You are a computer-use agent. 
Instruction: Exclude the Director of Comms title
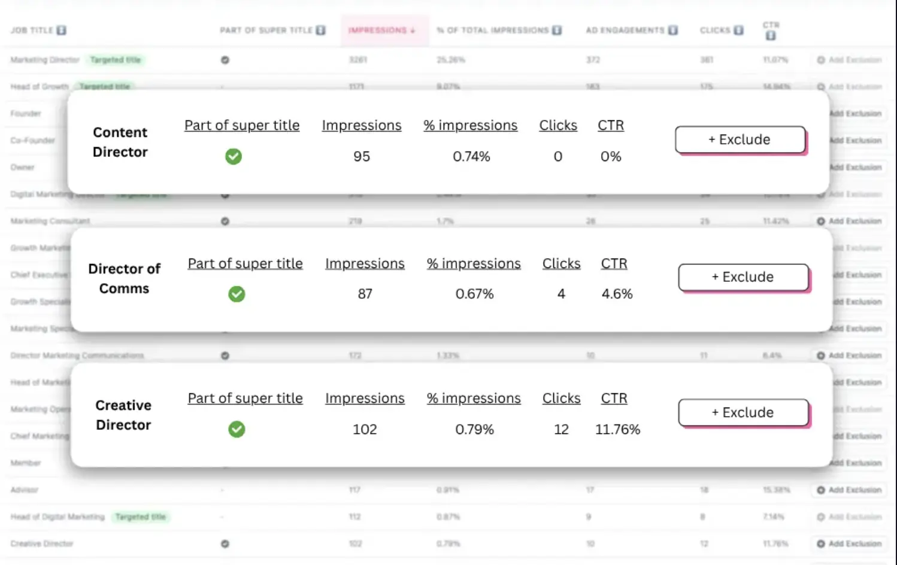point(743,277)
